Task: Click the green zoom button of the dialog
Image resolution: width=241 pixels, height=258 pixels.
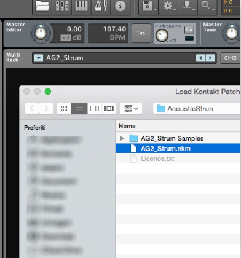Action: 48,92
